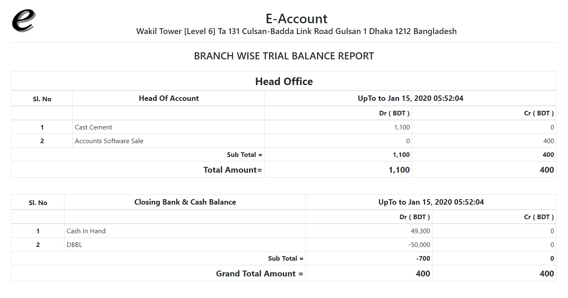Select the Cash In Hand entry

[86, 231]
